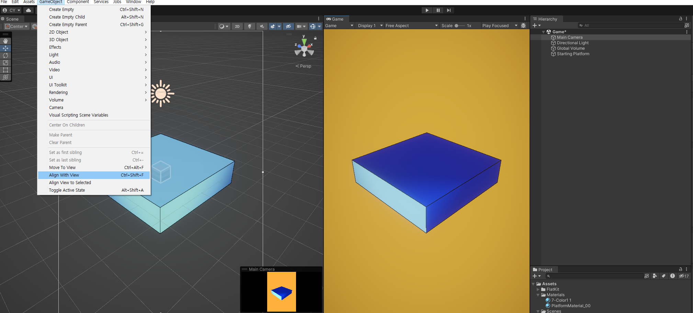
Task: Toggle the Hierarchy panel lock
Action: [x=681, y=19]
